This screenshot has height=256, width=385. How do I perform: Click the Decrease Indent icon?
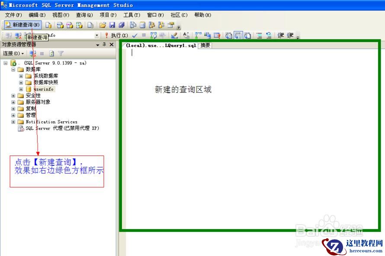(281, 36)
